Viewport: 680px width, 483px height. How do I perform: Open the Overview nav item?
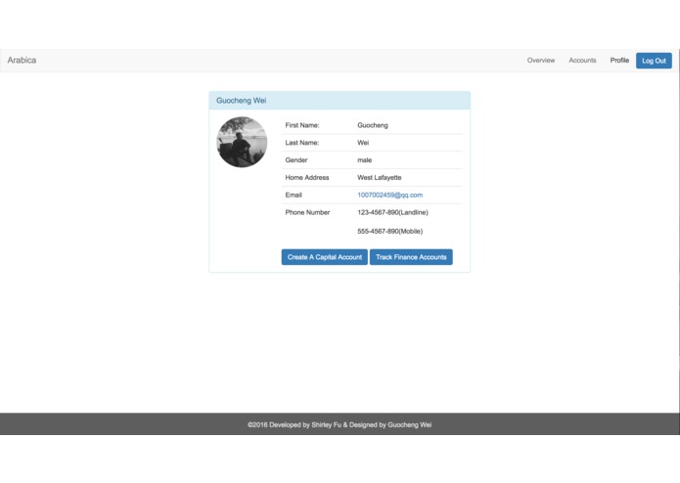[541, 61]
